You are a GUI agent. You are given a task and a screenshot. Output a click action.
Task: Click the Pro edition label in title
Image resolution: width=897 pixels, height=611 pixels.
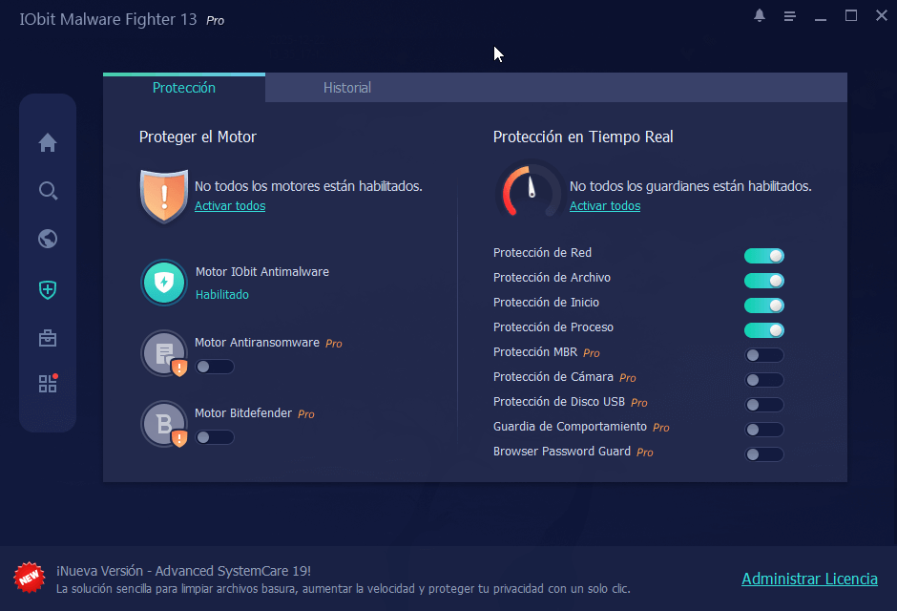pos(215,21)
